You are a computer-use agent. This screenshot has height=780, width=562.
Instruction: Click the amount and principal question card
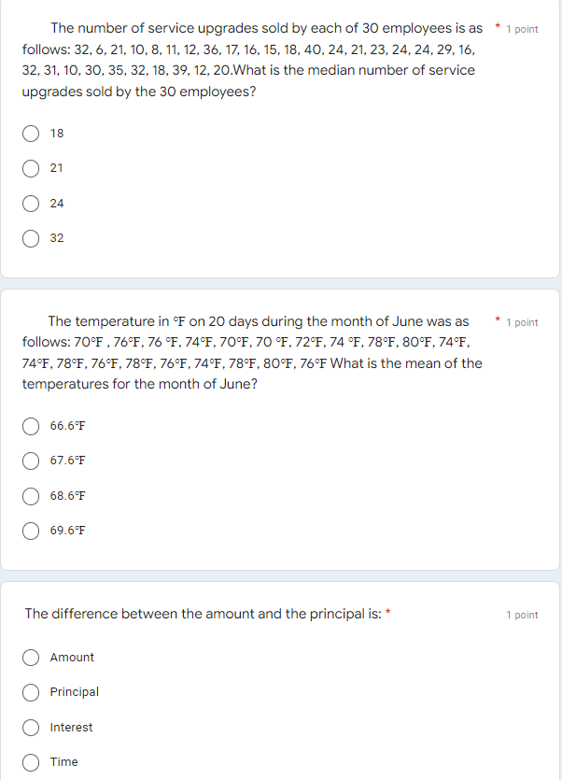coord(280,682)
